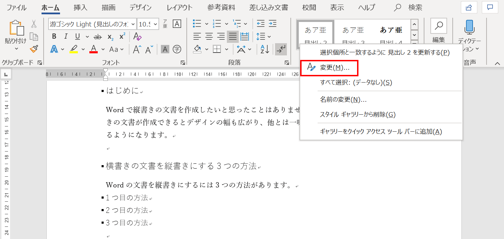Apply text effects with blue A icon
Screen dimensions: 504x239
(x=54, y=49)
